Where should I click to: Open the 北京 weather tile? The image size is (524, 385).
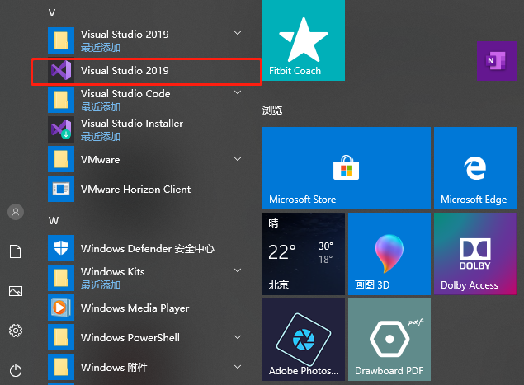[x=304, y=254]
